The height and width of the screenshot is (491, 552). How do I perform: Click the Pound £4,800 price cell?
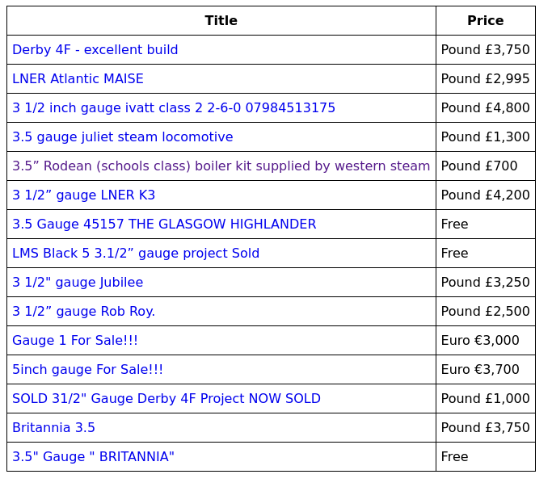tap(485, 108)
